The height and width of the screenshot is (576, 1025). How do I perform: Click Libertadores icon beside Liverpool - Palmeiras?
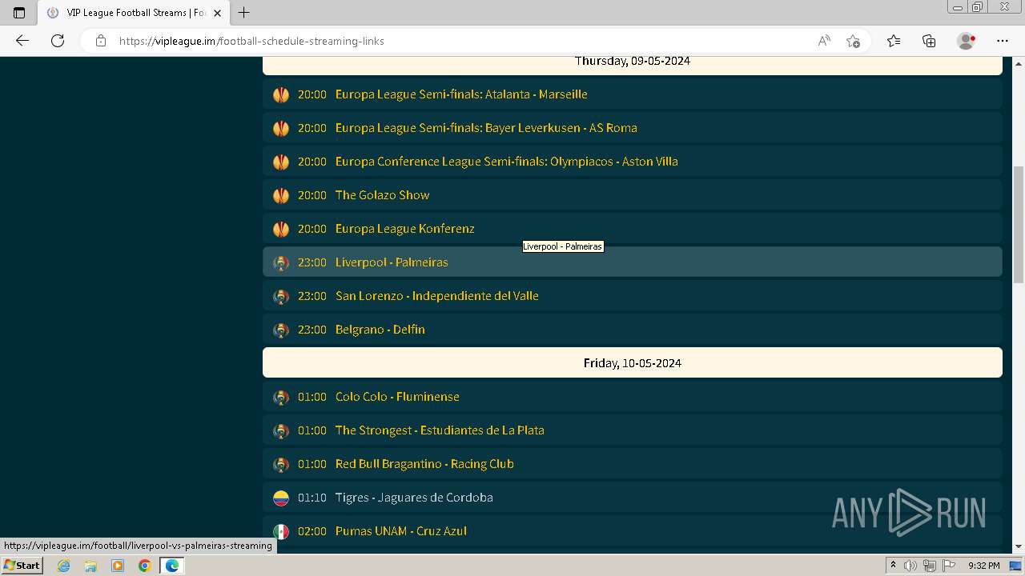(x=281, y=262)
